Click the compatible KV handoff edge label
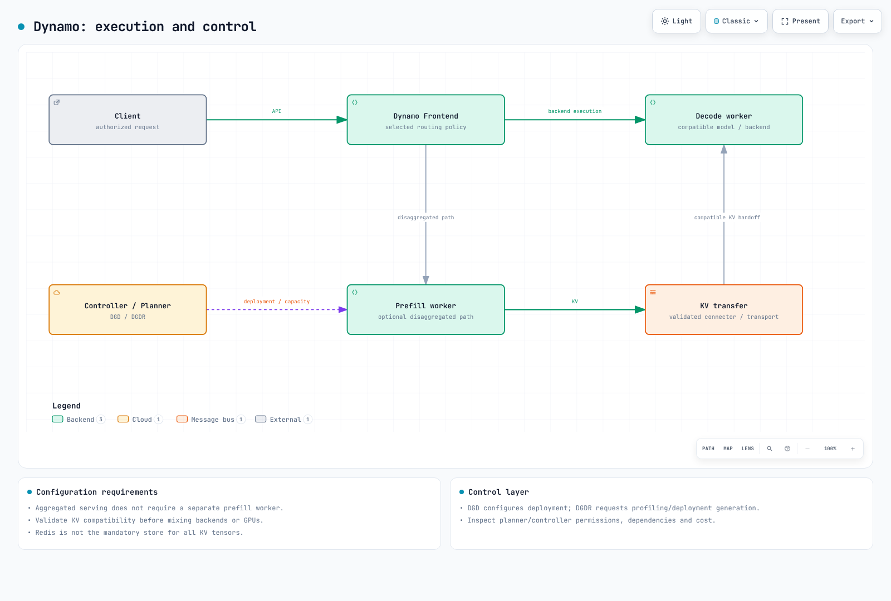This screenshot has height=601, width=891. [727, 218]
